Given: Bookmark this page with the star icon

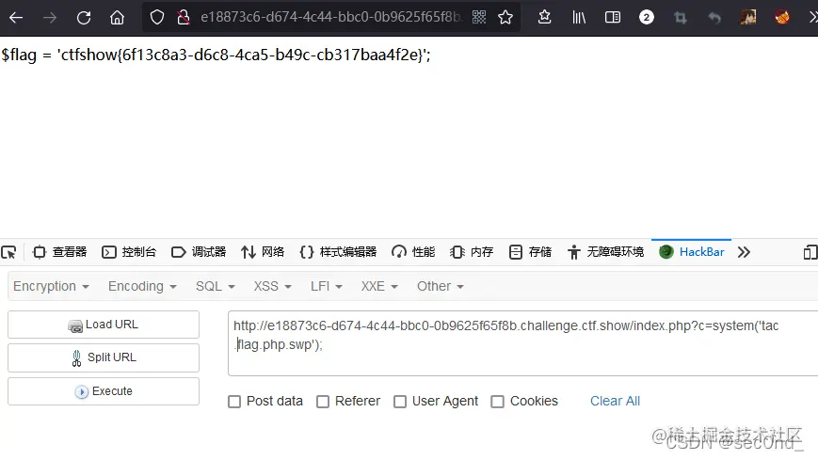Looking at the screenshot, I should (x=505, y=18).
